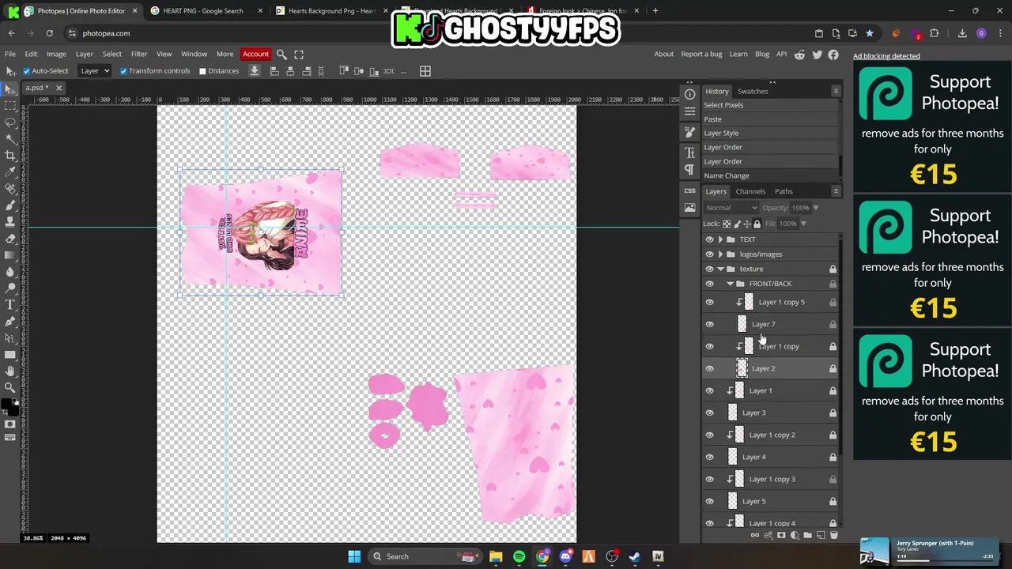Open the Filter menu
The height and width of the screenshot is (569, 1012).
139,55
